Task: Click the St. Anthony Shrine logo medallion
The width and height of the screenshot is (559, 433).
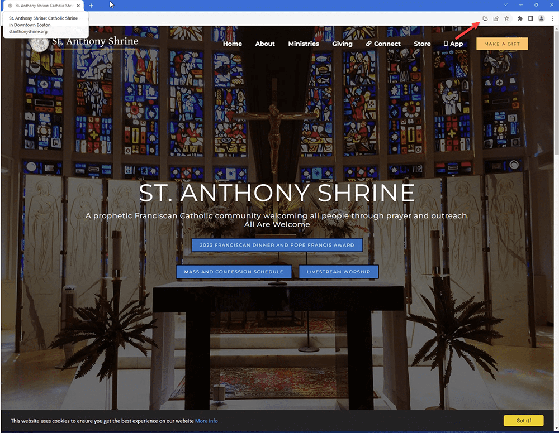Action: click(x=39, y=44)
